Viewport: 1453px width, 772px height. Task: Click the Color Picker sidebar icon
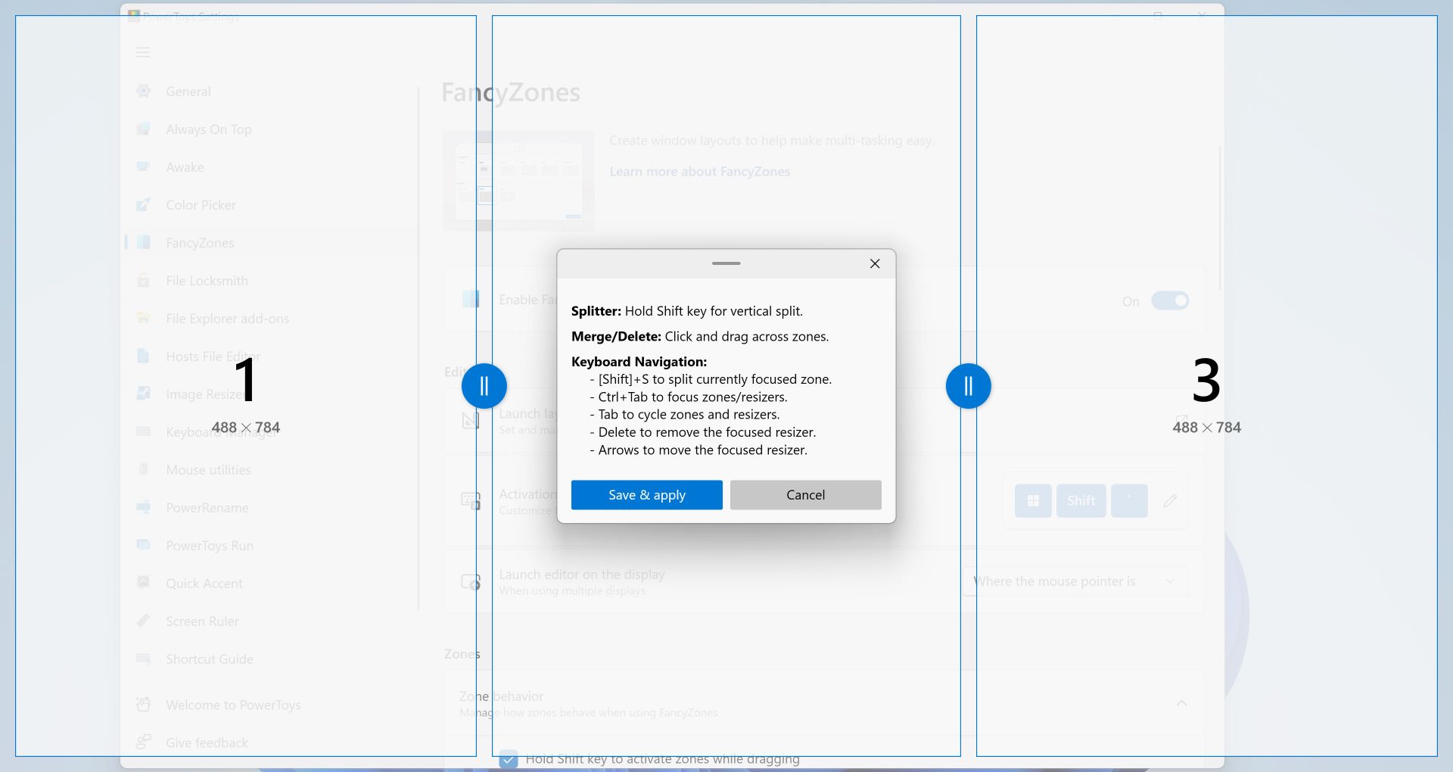pos(143,205)
